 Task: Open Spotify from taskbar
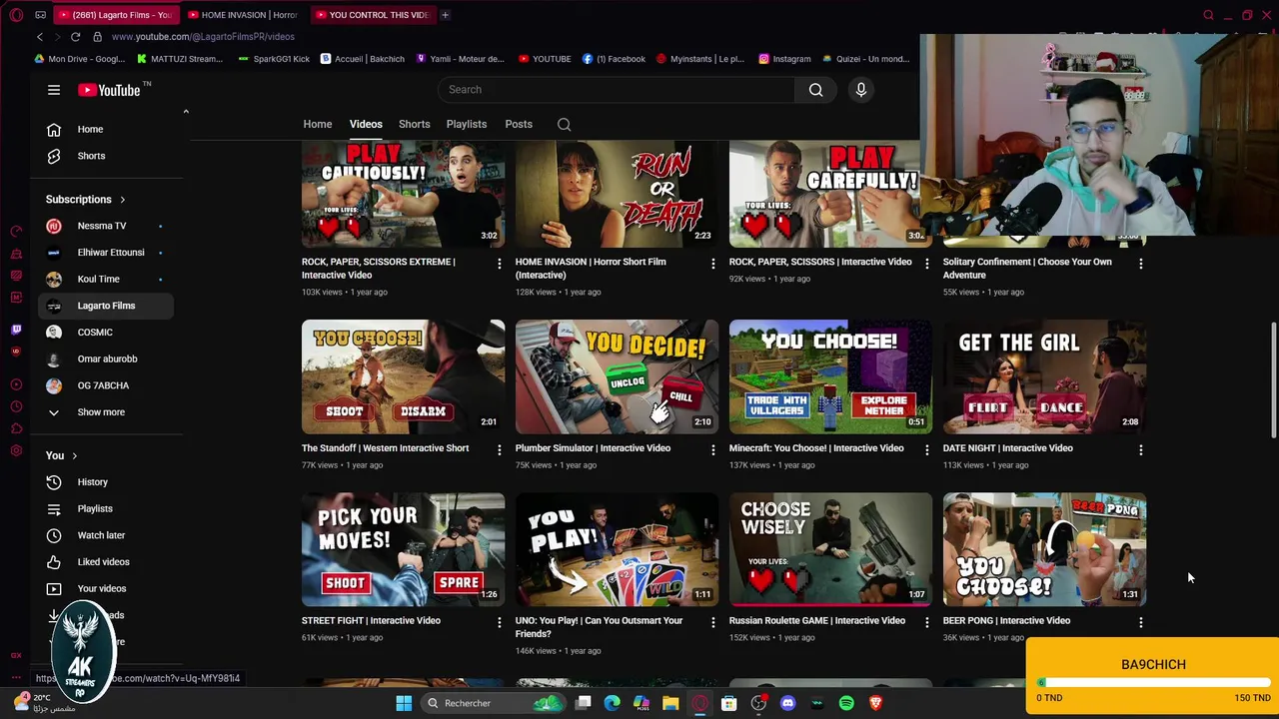[x=846, y=703]
